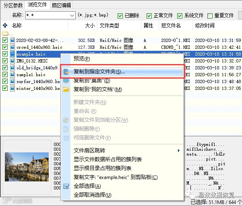Click file icon of surfer_1440x960 file
The height and width of the screenshot is (206, 242).
[12, 81]
